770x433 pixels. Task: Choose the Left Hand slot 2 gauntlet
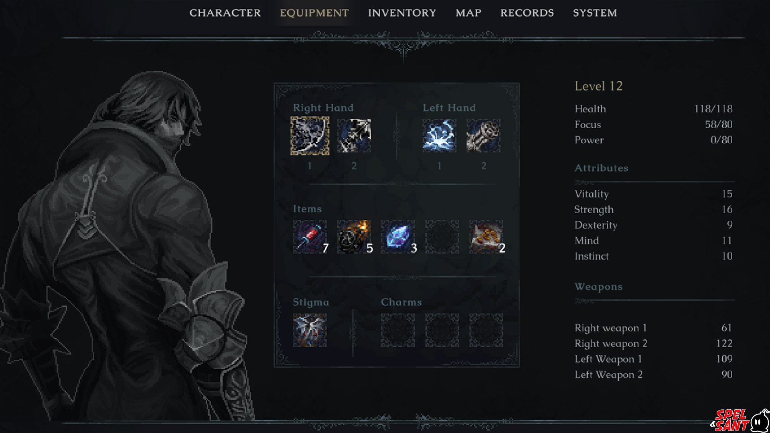[483, 136]
